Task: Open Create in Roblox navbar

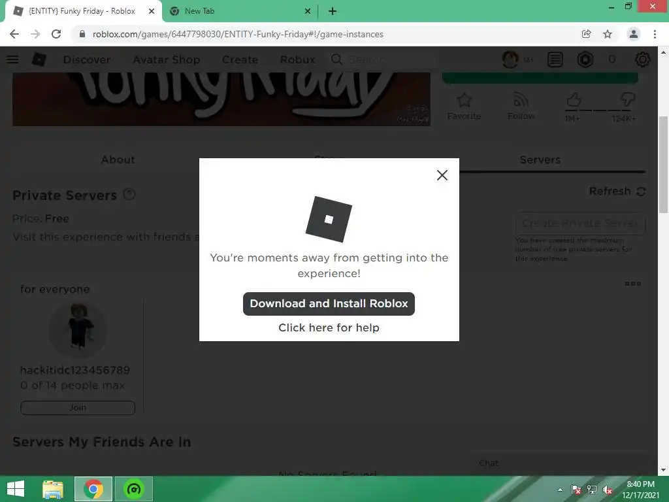Action: [240, 59]
